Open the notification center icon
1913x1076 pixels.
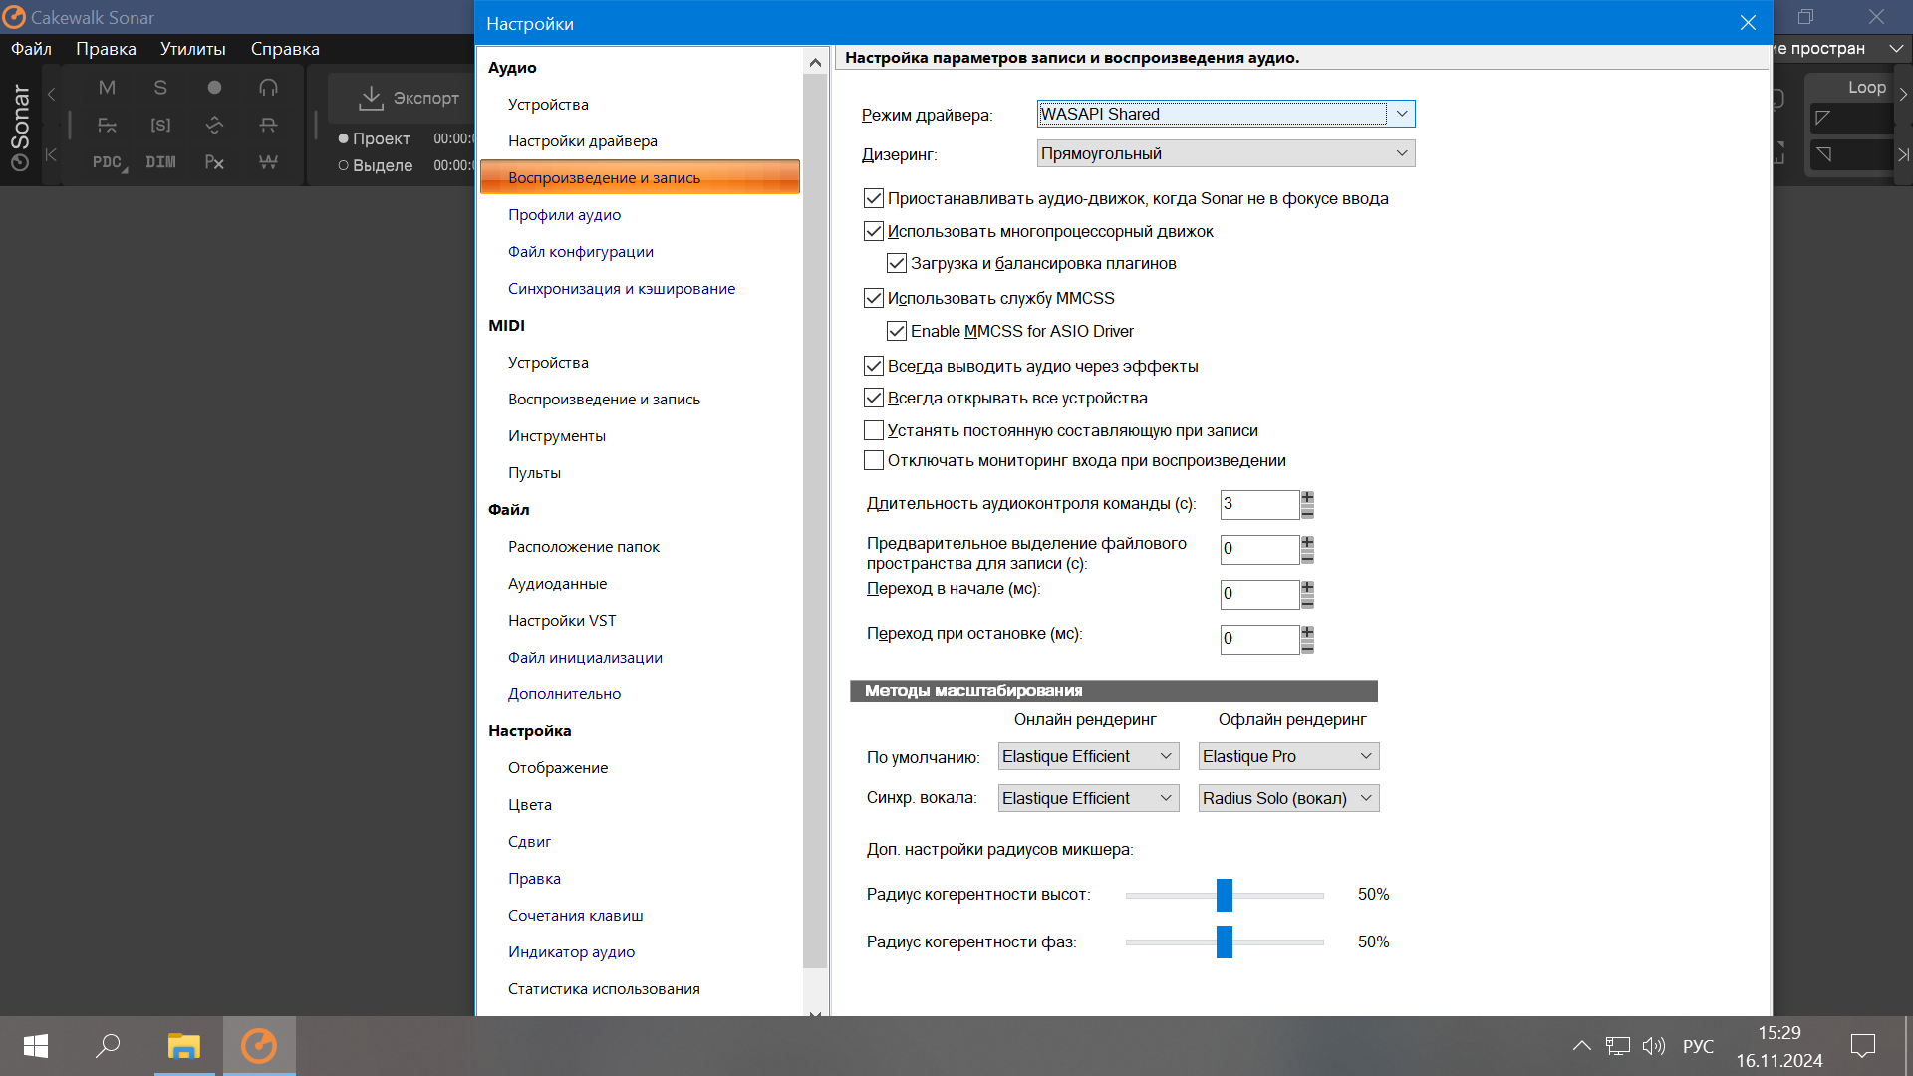pos(1862,1046)
